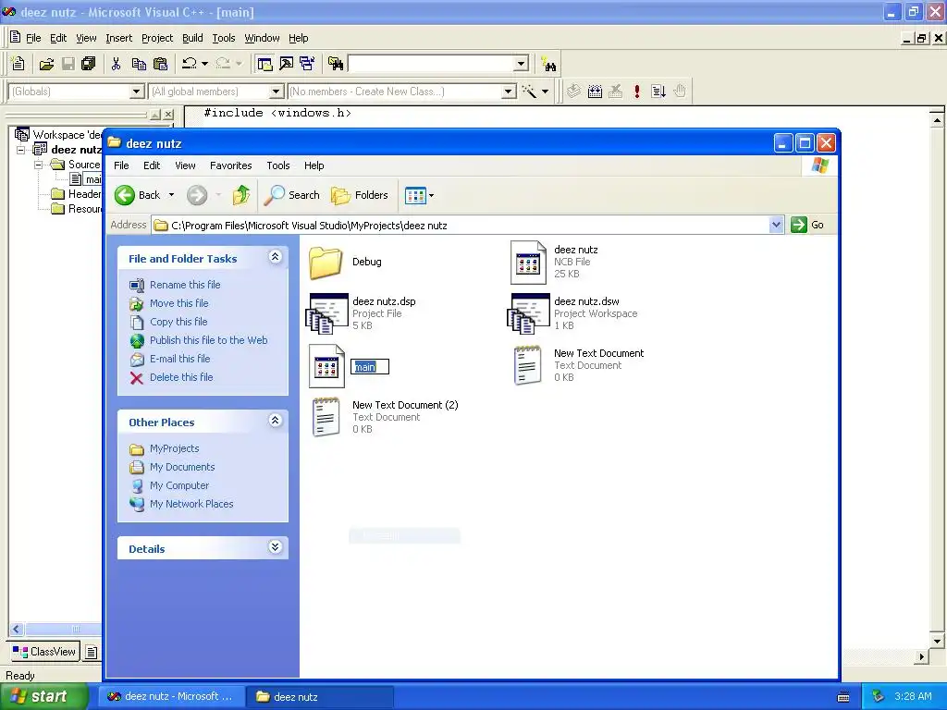
Task: Collapse the Source Files tree node
Action: click(x=39, y=165)
